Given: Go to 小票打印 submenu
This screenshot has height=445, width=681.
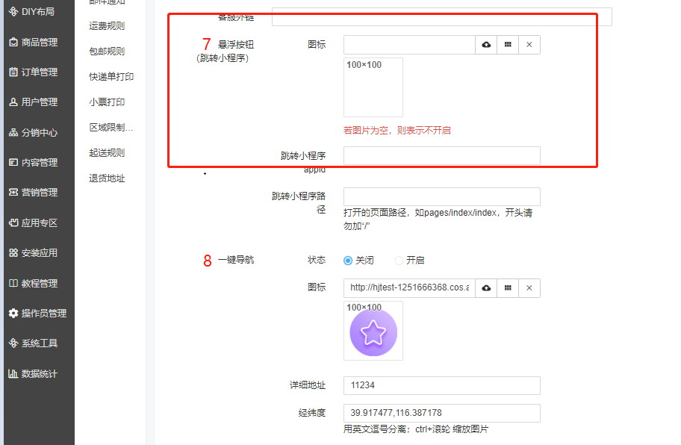Looking at the screenshot, I should 107,102.
